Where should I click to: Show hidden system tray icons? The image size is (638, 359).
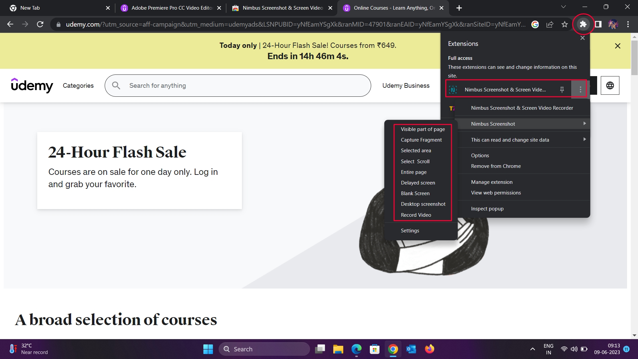pyautogui.click(x=533, y=349)
